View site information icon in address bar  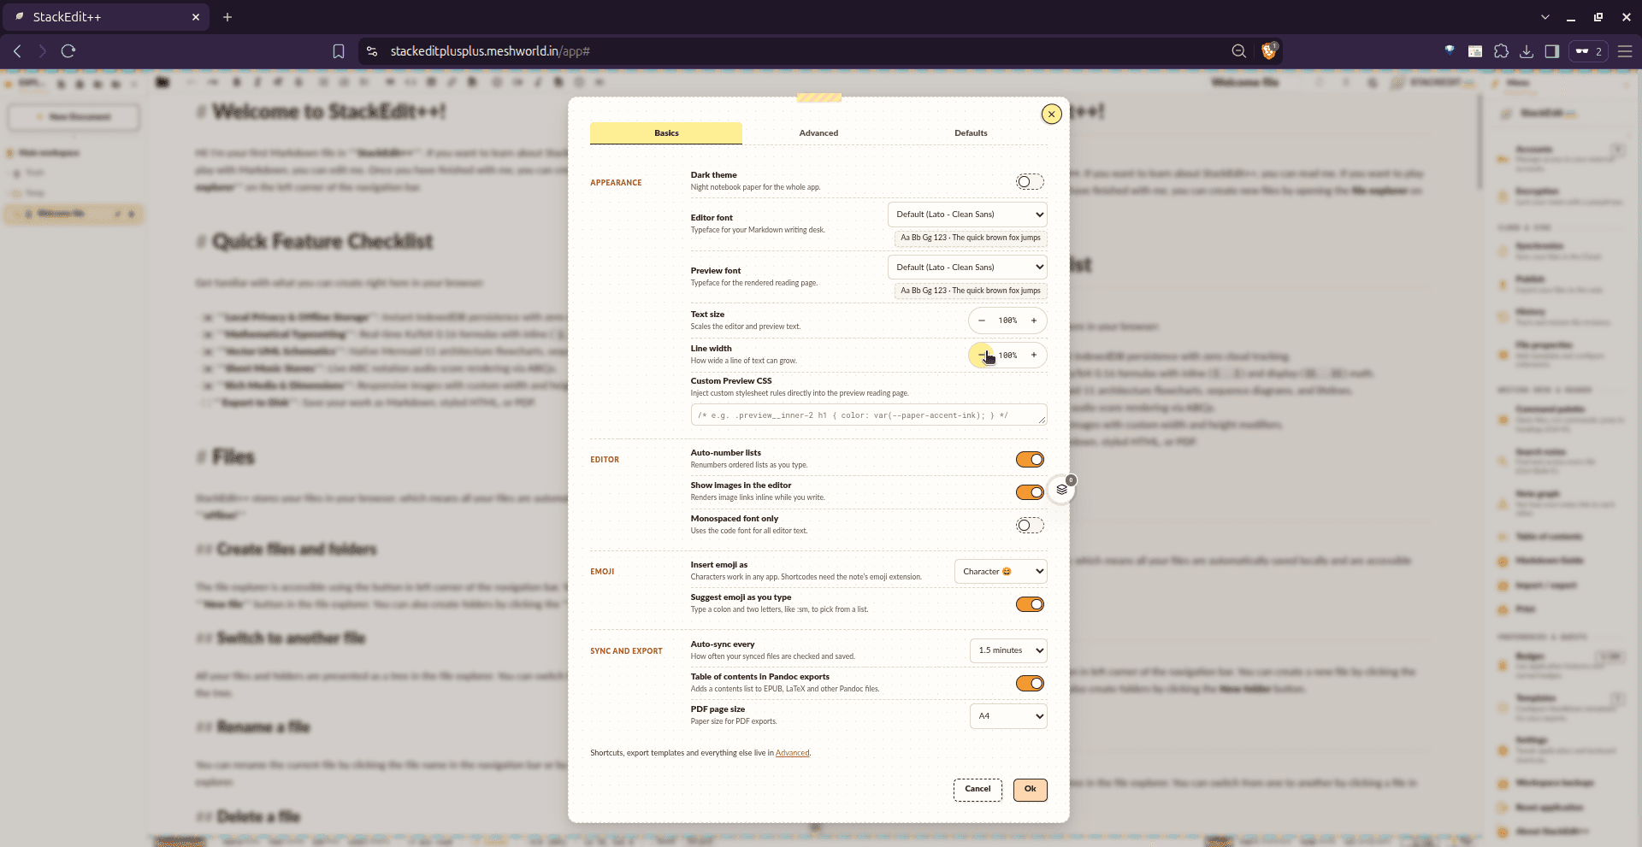(372, 51)
